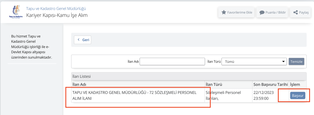This screenshot has height=115, width=314.
Task: Click the Temizle button
Action: point(296,62)
